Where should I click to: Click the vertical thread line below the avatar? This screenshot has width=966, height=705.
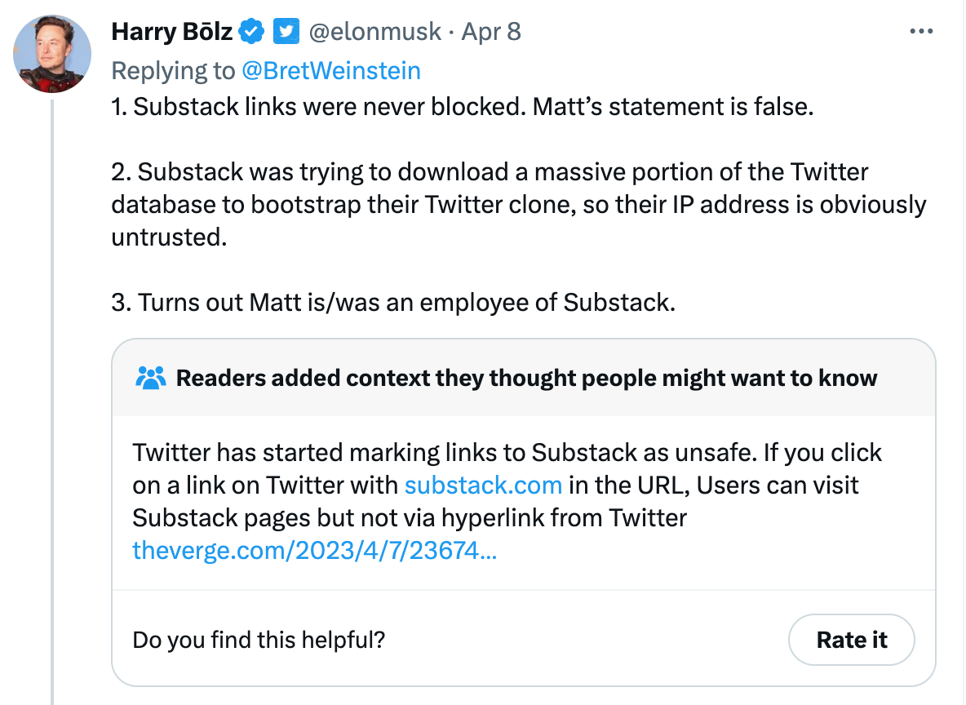52,408
